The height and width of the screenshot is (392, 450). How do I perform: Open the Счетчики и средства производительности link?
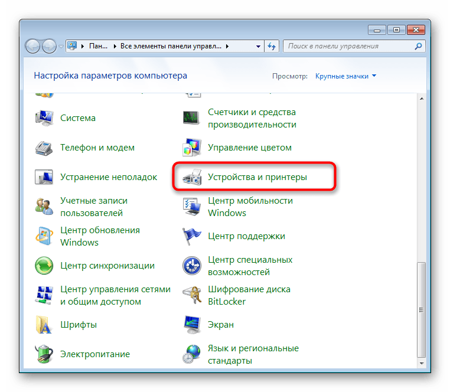click(x=252, y=118)
